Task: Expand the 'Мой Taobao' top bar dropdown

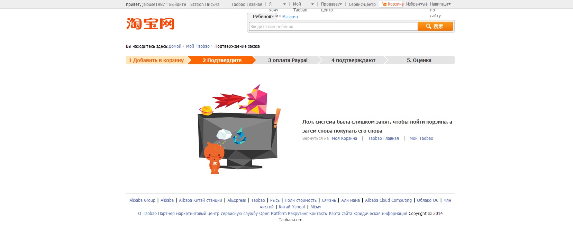Action: (312, 4)
